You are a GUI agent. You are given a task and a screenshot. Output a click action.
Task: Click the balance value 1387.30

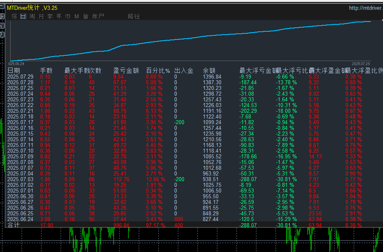[x=212, y=82]
